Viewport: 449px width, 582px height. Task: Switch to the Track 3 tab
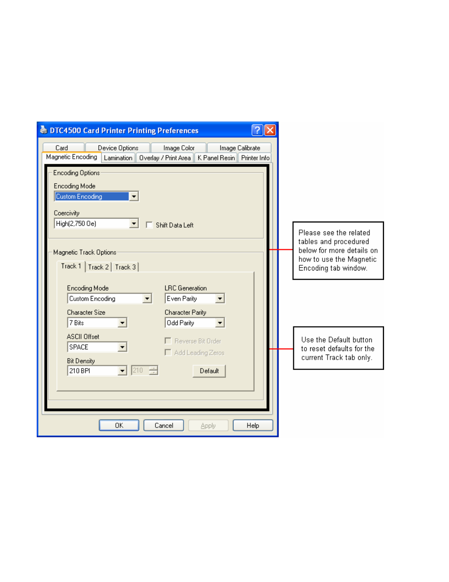(x=125, y=267)
